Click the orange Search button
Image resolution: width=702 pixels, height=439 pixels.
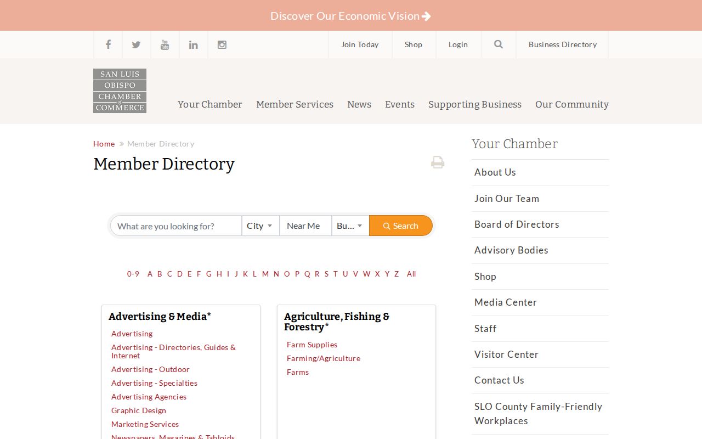tap(401, 226)
